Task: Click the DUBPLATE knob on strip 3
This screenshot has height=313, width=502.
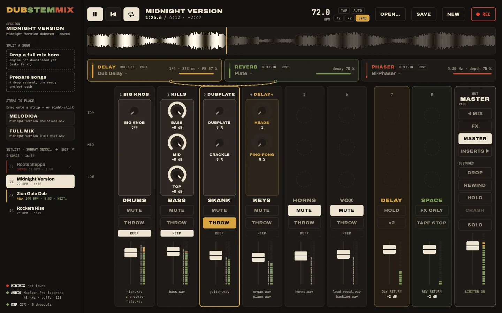Action: click(219, 111)
